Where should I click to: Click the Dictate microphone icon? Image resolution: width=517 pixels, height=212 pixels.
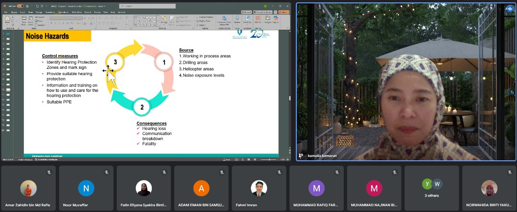(237, 18)
